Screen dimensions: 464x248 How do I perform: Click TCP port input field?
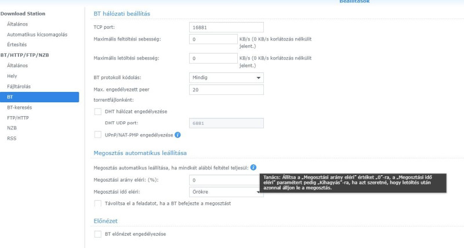pyautogui.click(x=226, y=27)
